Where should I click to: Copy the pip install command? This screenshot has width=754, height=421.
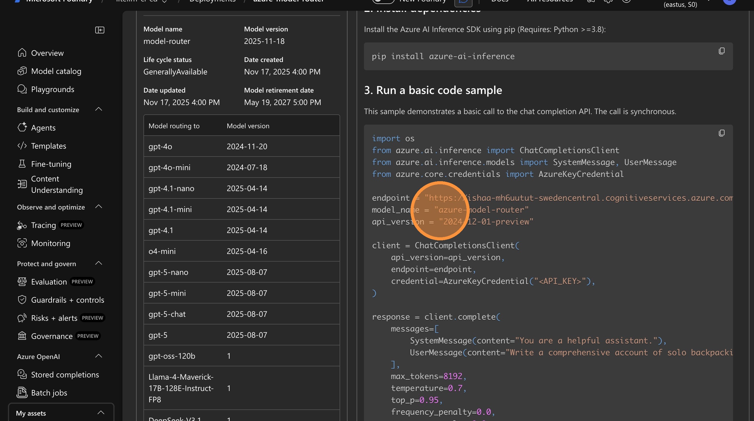point(721,51)
